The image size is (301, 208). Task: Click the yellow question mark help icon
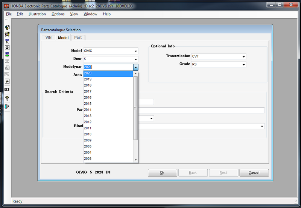pos(7,98)
